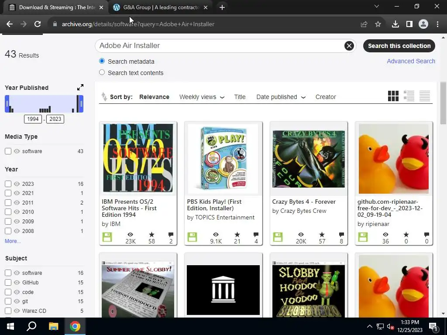Open the notification center icon

(x=433, y=326)
